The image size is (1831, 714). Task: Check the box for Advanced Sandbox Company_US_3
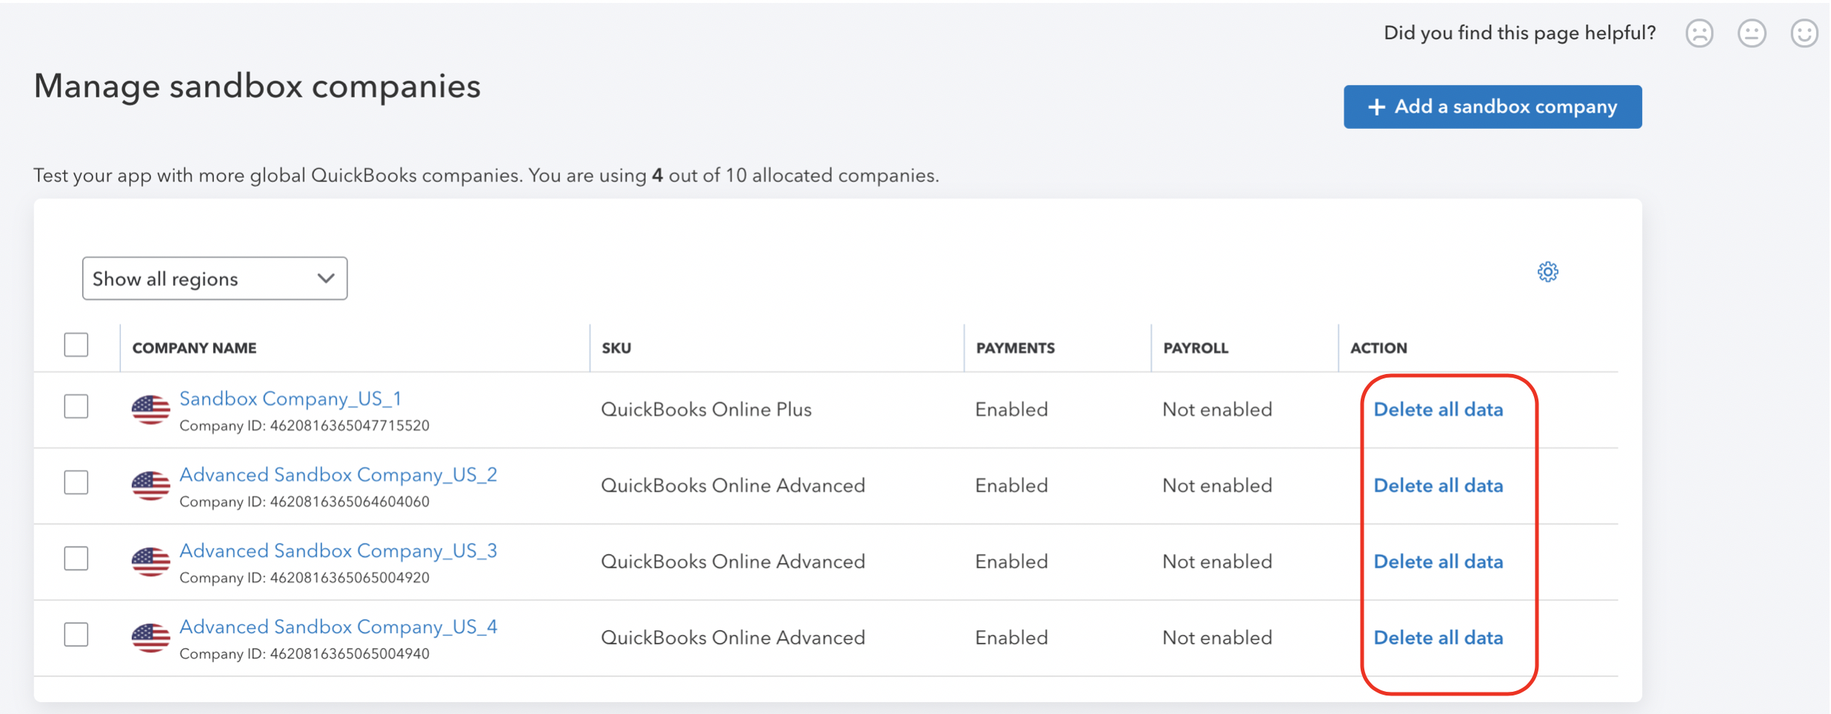[x=76, y=558]
